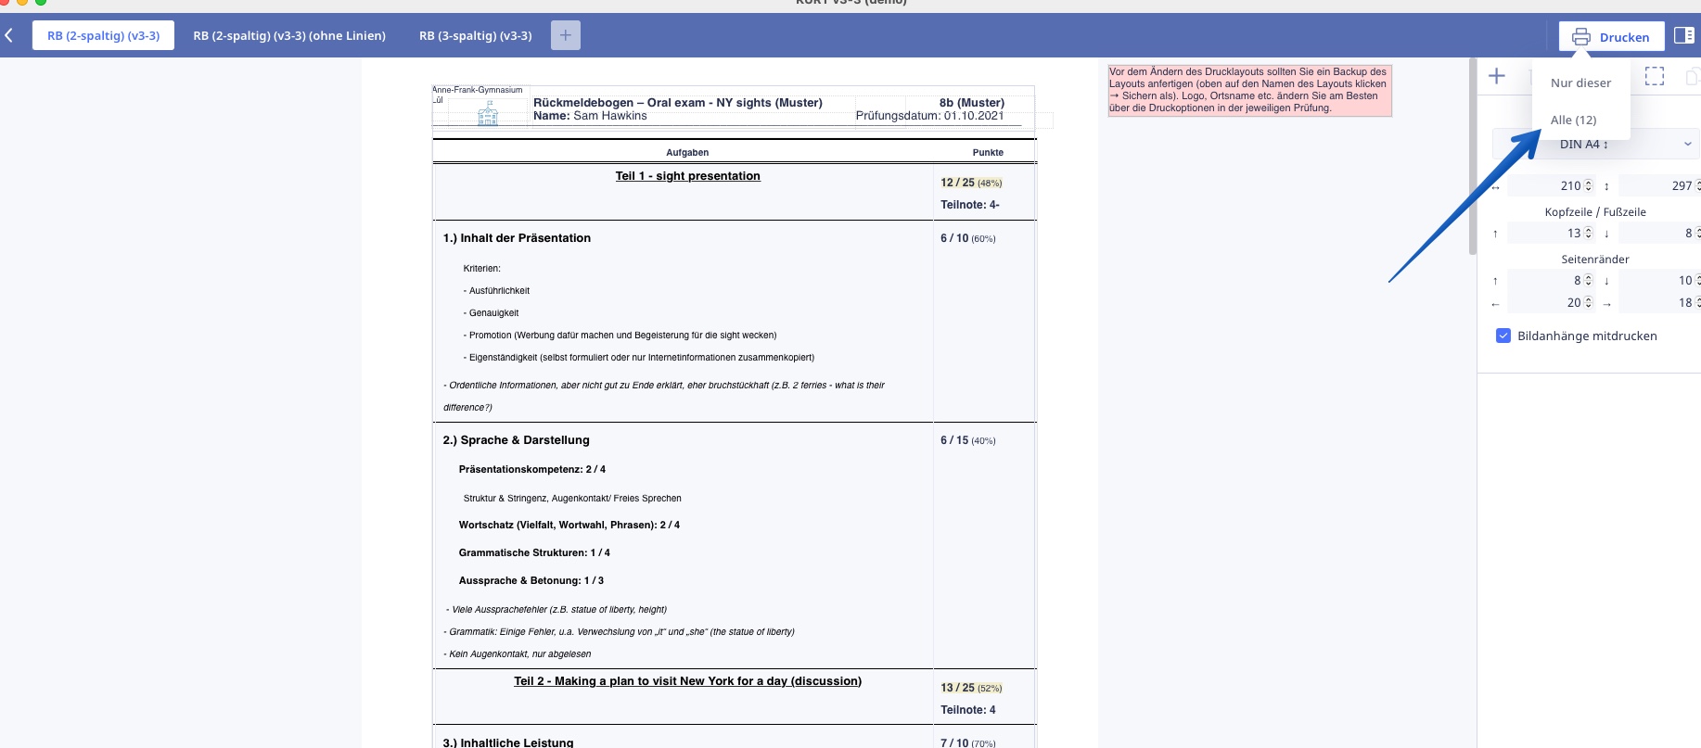Edit left page margin field showing 20
The height and width of the screenshot is (748, 1701).
pos(1551,302)
